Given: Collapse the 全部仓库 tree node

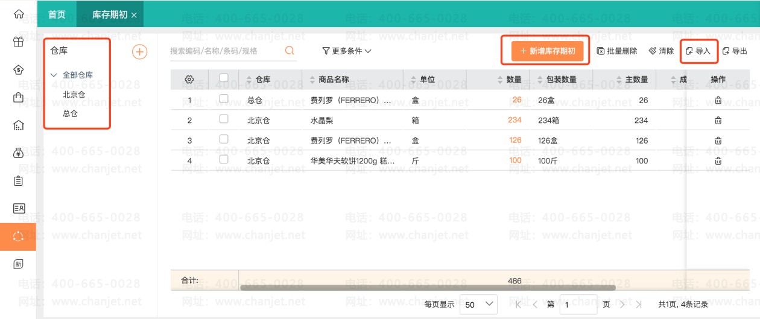Looking at the screenshot, I should tap(54, 75).
